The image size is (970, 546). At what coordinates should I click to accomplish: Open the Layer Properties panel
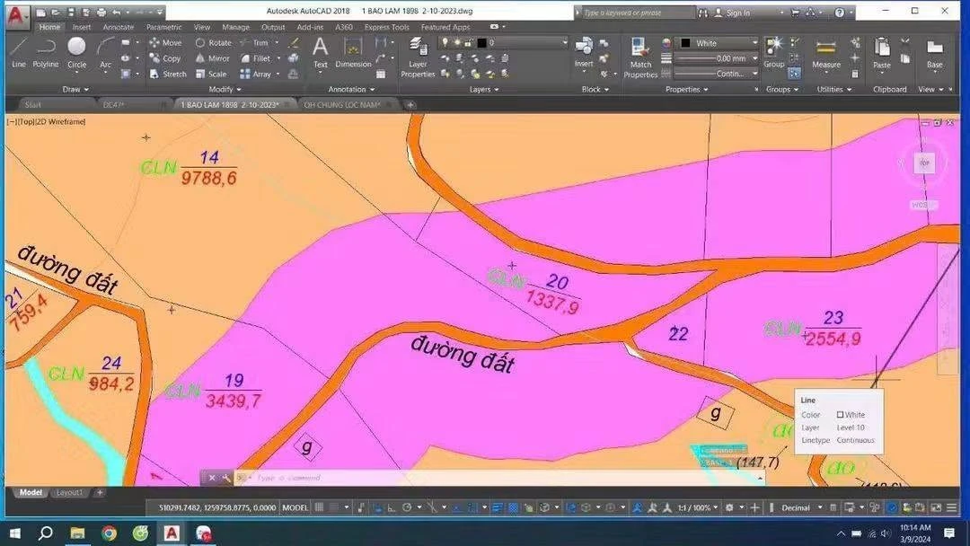point(418,57)
